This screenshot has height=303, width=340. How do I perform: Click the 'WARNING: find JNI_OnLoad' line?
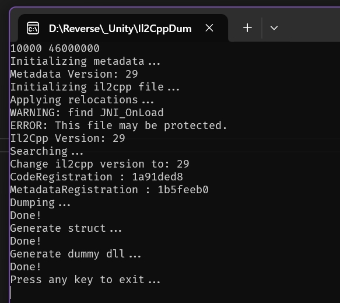pyautogui.click(x=87, y=113)
